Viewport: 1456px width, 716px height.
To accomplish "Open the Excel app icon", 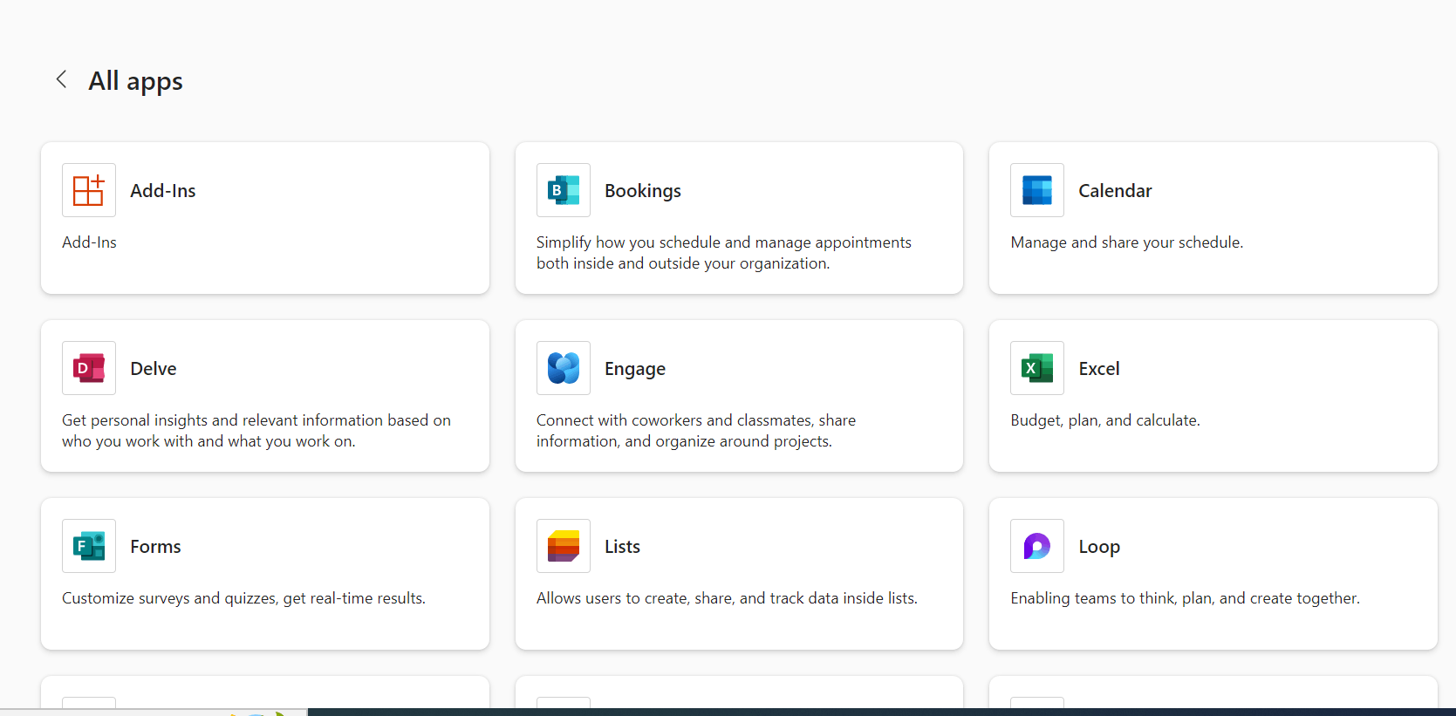I will click(x=1037, y=368).
